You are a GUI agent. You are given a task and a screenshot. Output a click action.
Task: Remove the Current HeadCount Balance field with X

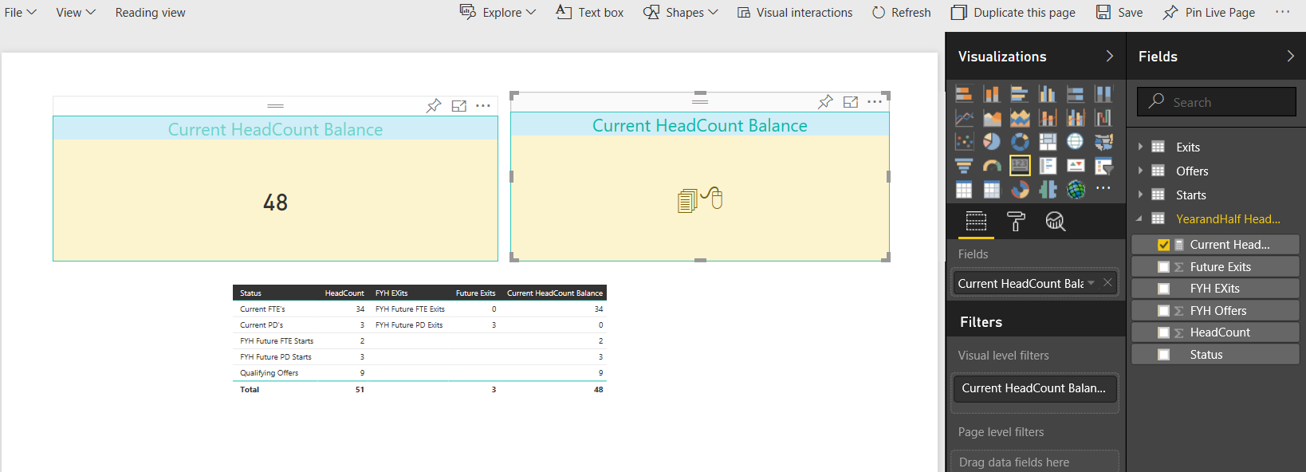1107,282
